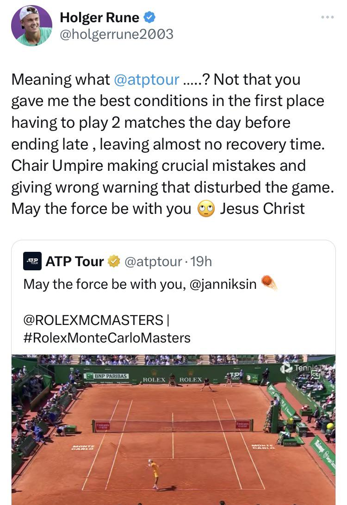The width and height of the screenshot is (347, 505).
Task: Click the ATP Tour logo avatar
Action: click(x=32, y=261)
